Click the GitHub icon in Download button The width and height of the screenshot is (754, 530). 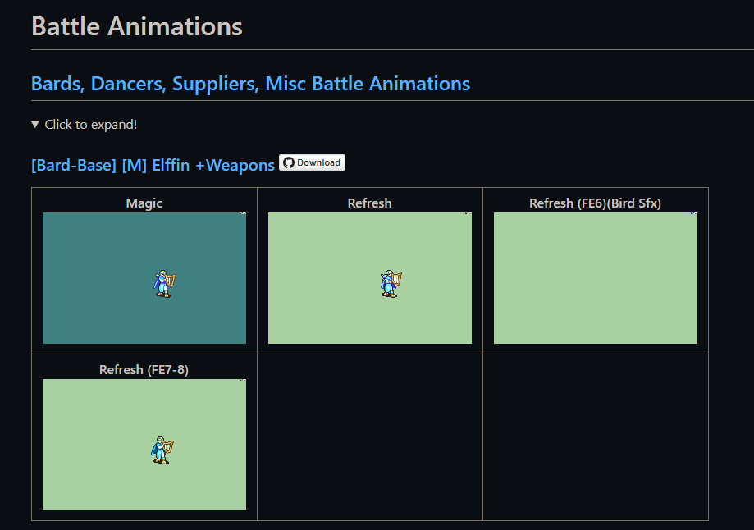coord(289,162)
